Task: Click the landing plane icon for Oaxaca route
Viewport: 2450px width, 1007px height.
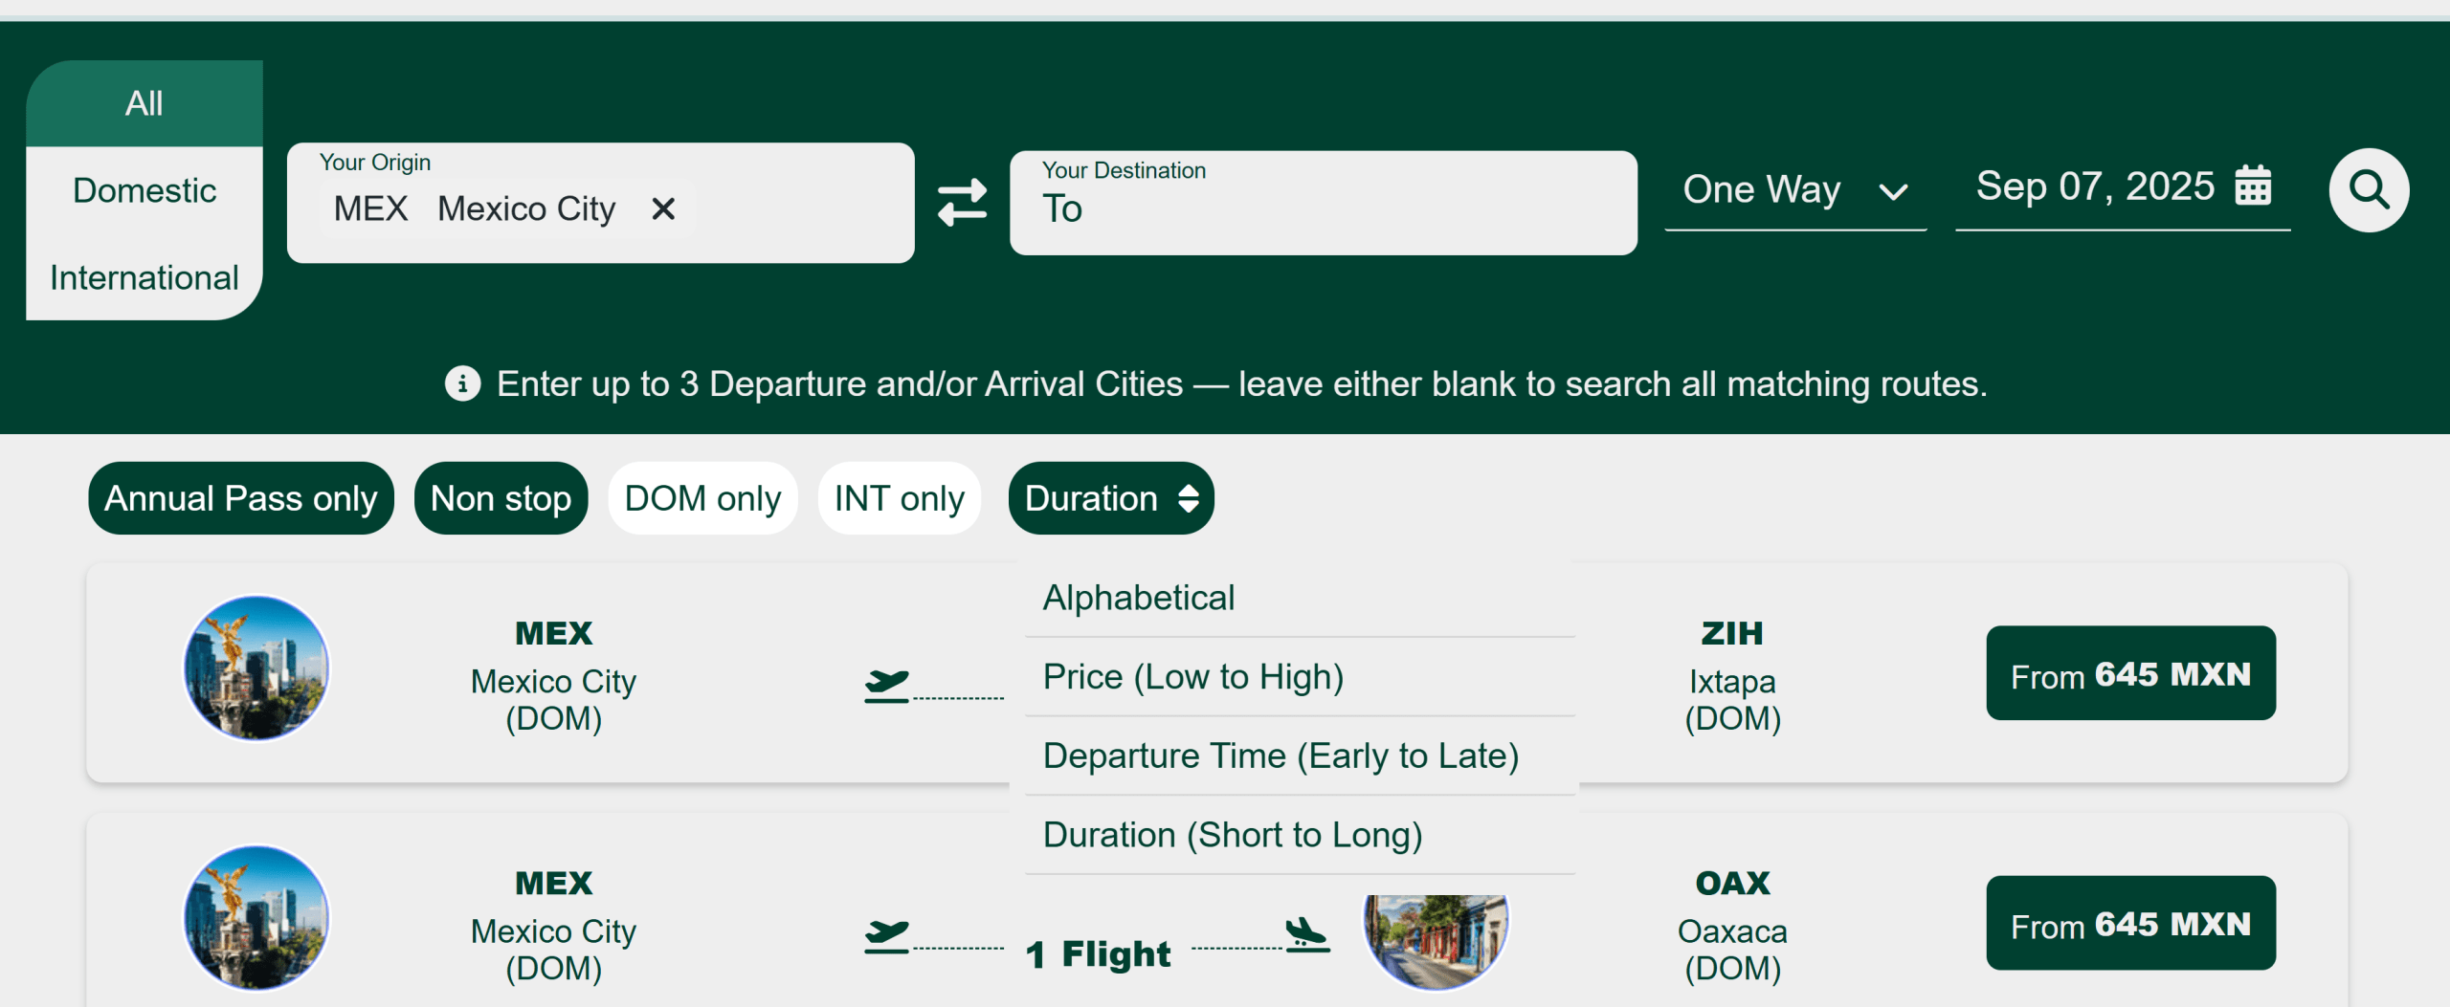Action: 1306,933
